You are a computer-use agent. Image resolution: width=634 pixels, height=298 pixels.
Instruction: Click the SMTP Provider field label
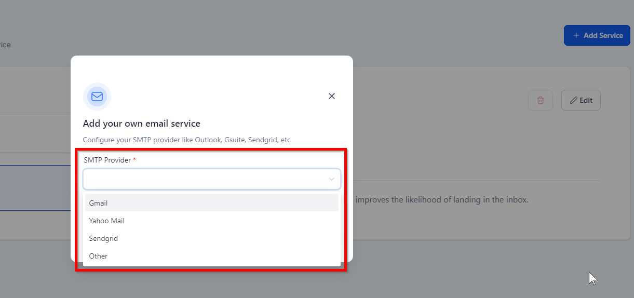tap(107, 160)
